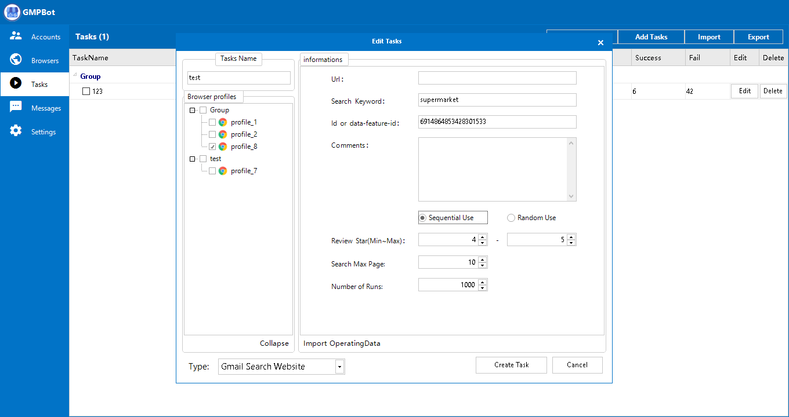Image resolution: width=789 pixels, height=417 pixels.
Task: Open the Type dropdown
Action: (340, 367)
